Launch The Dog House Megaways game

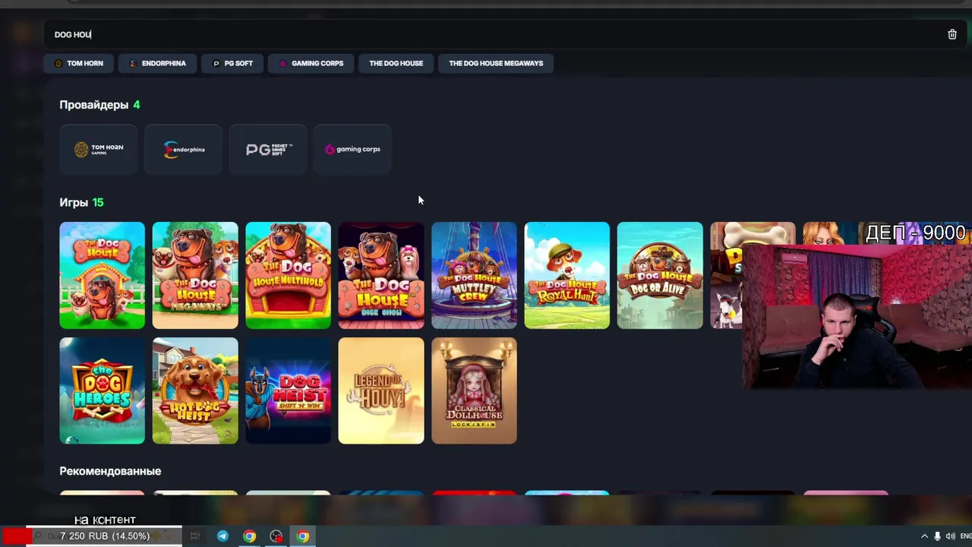pyautogui.click(x=195, y=275)
